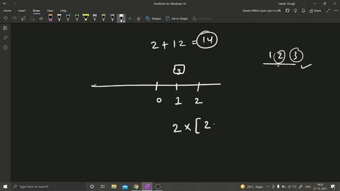The height and width of the screenshot is (191, 340).
Task: Select objects or type text tool
Action: click(23, 19)
